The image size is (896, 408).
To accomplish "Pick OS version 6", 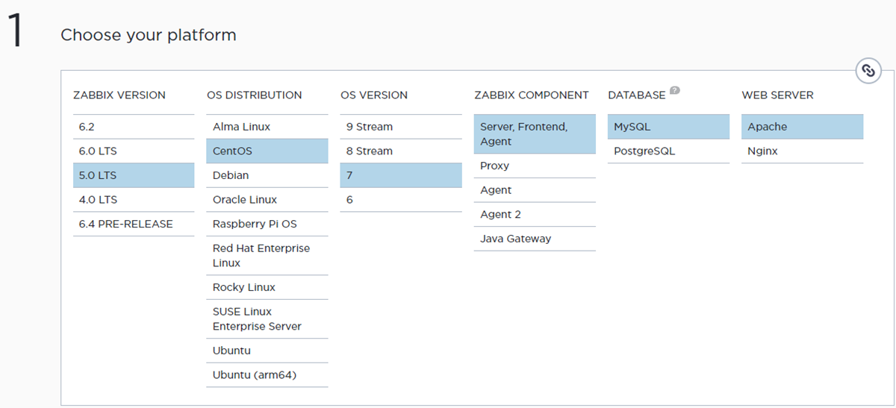I will [x=401, y=200].
